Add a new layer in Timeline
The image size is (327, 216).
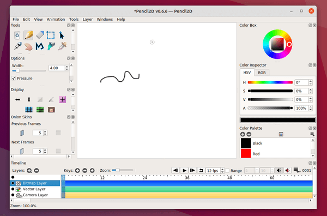click(x=29, y=171)
